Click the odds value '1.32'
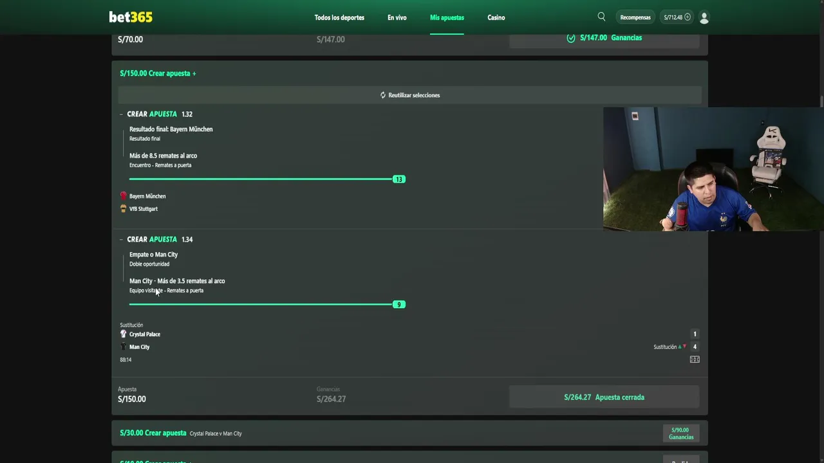824x463 pixels. pyautogui.click(x=187, y=114)
